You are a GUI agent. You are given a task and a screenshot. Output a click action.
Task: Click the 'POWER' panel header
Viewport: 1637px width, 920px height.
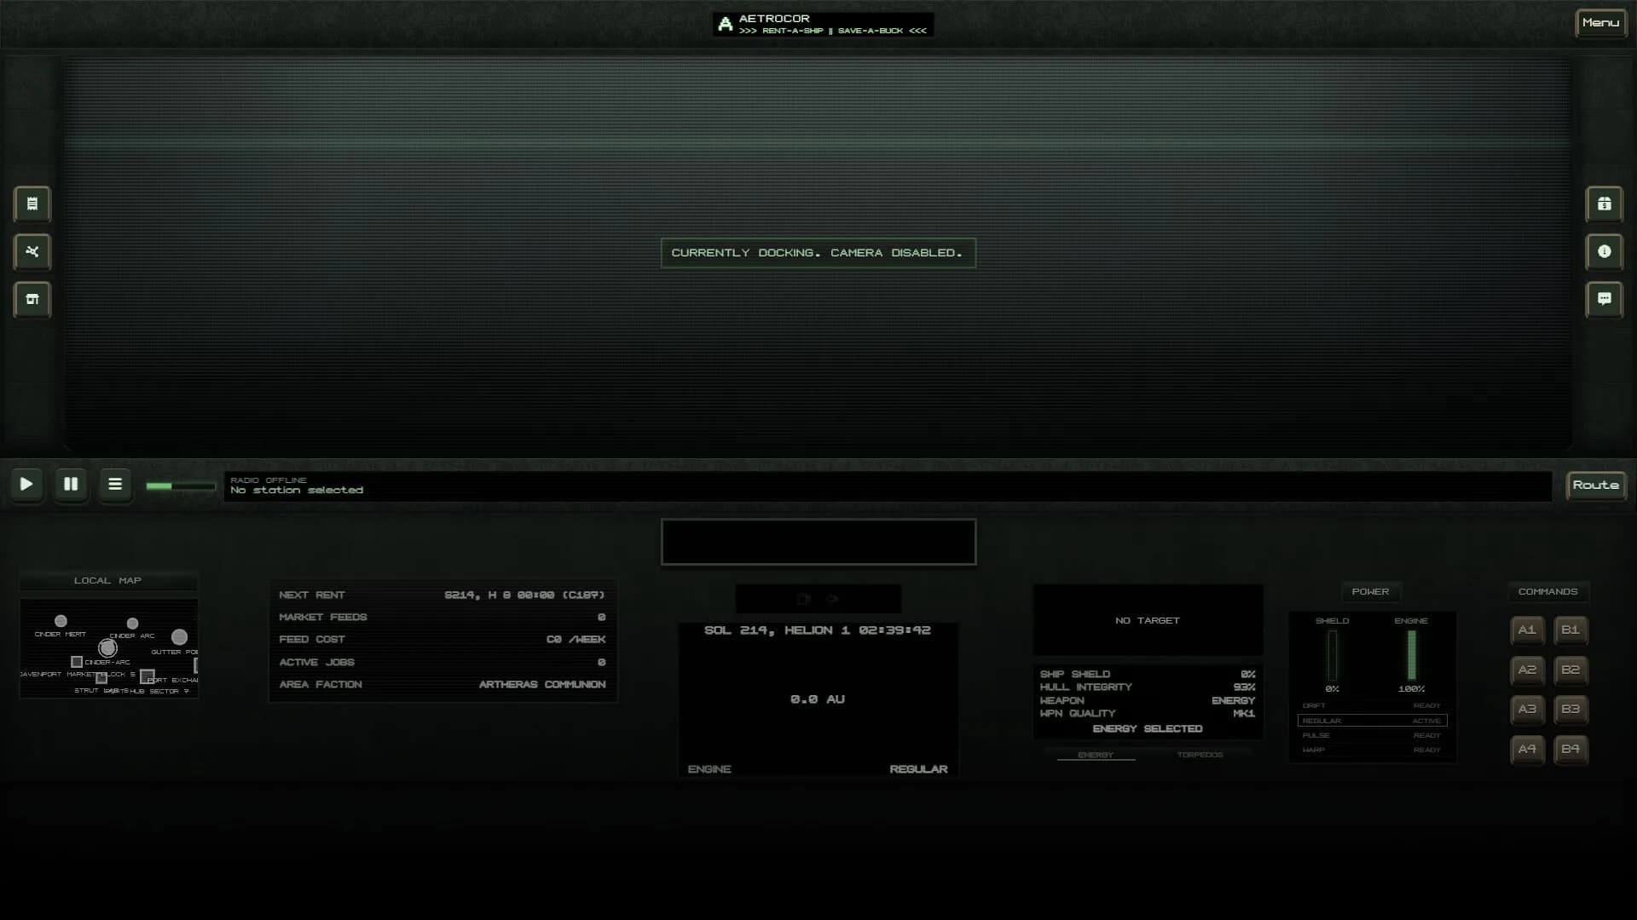1370,592
